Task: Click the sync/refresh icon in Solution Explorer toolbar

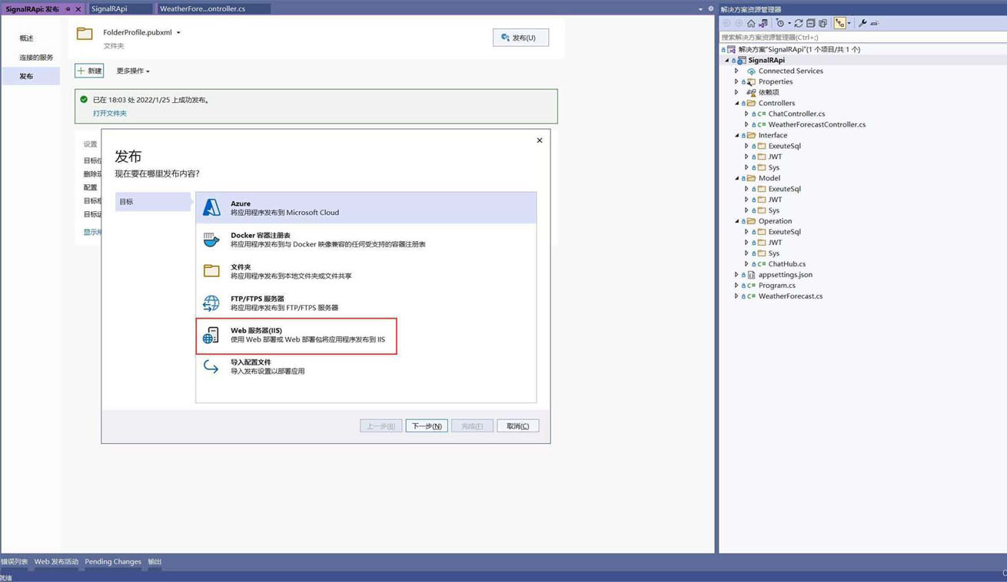Action: (798, 23)
